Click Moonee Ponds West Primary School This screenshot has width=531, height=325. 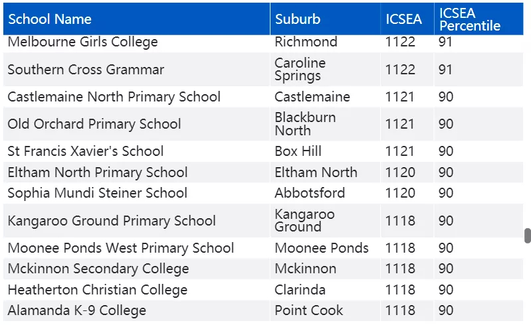click(121, 248)
